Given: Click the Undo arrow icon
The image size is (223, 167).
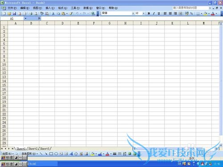Looking at the screenshot, I should pyautogui.click(x=77, y=13).
